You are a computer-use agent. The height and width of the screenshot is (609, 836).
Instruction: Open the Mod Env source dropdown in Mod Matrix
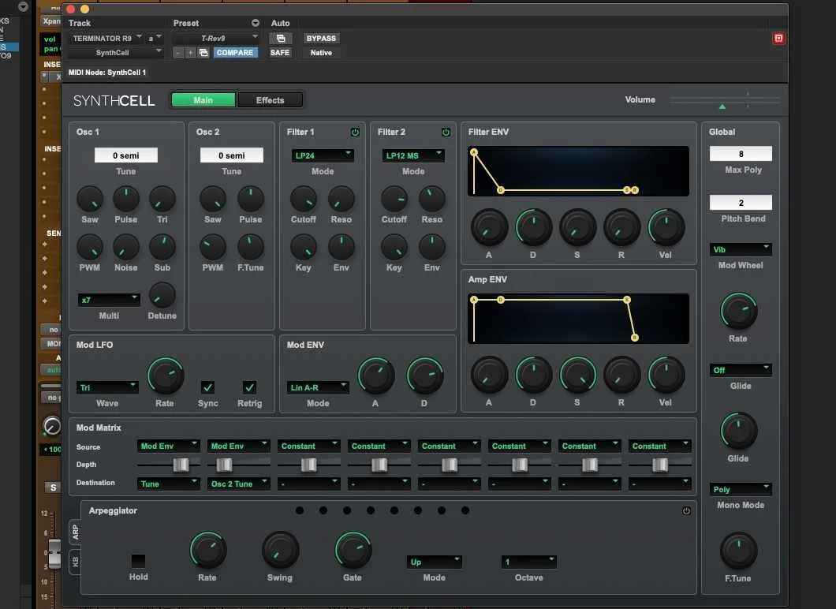[168, 446]
